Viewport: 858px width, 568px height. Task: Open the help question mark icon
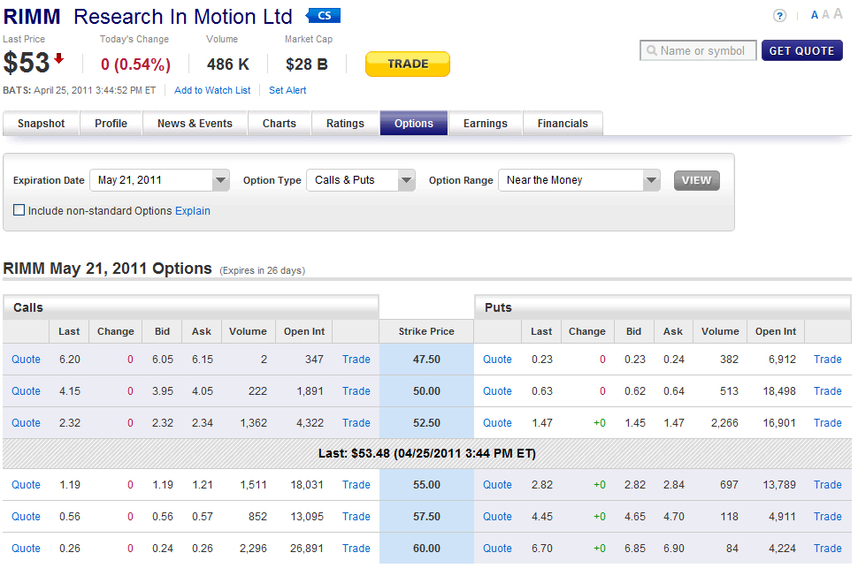point(779,16)
